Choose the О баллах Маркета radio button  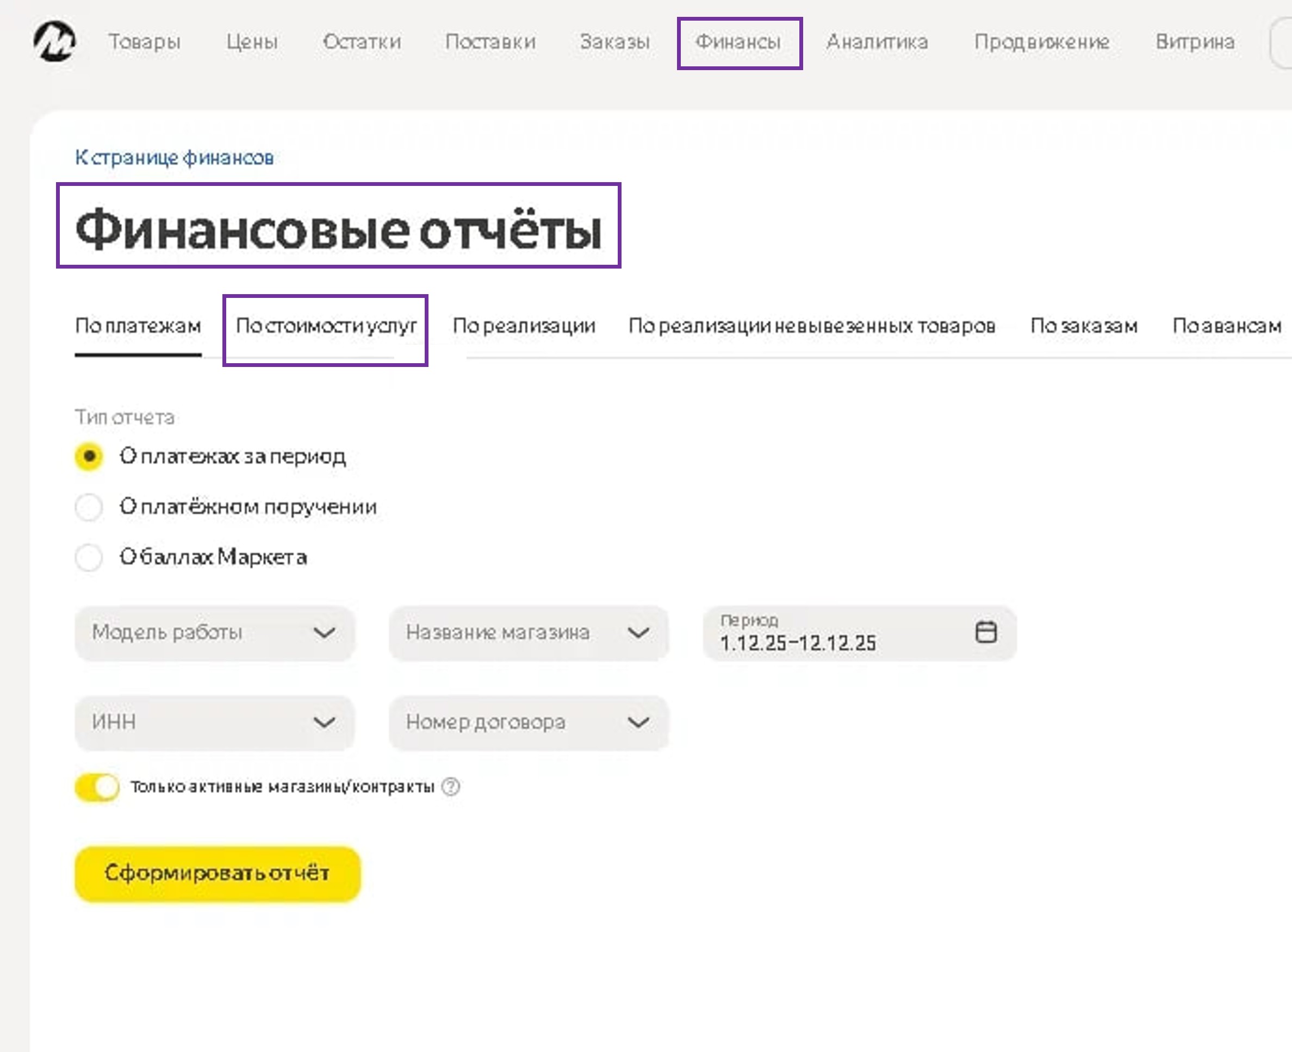pyautogui.click(x=89, y=557)
